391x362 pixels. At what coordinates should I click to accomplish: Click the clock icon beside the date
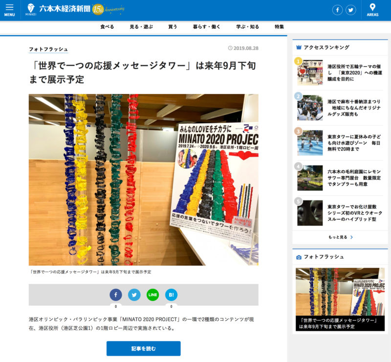coord(230,48)
